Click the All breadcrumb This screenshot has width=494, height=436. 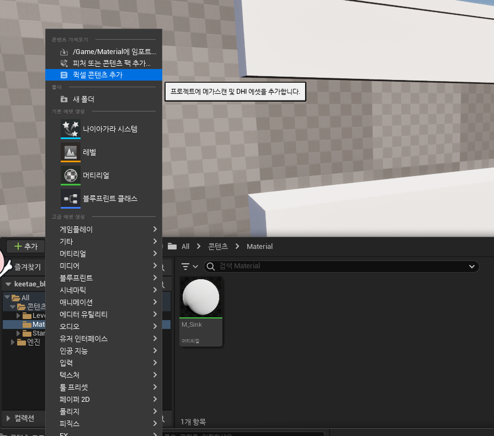pos(185,246)
